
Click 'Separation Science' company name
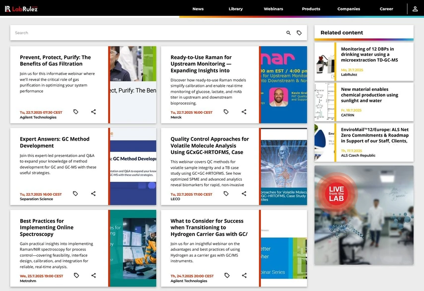click(36, 199)
